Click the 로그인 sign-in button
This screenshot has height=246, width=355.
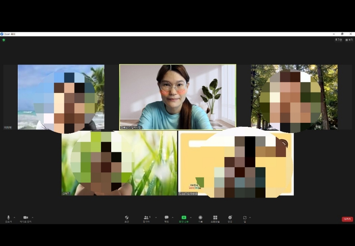[338, 40]
